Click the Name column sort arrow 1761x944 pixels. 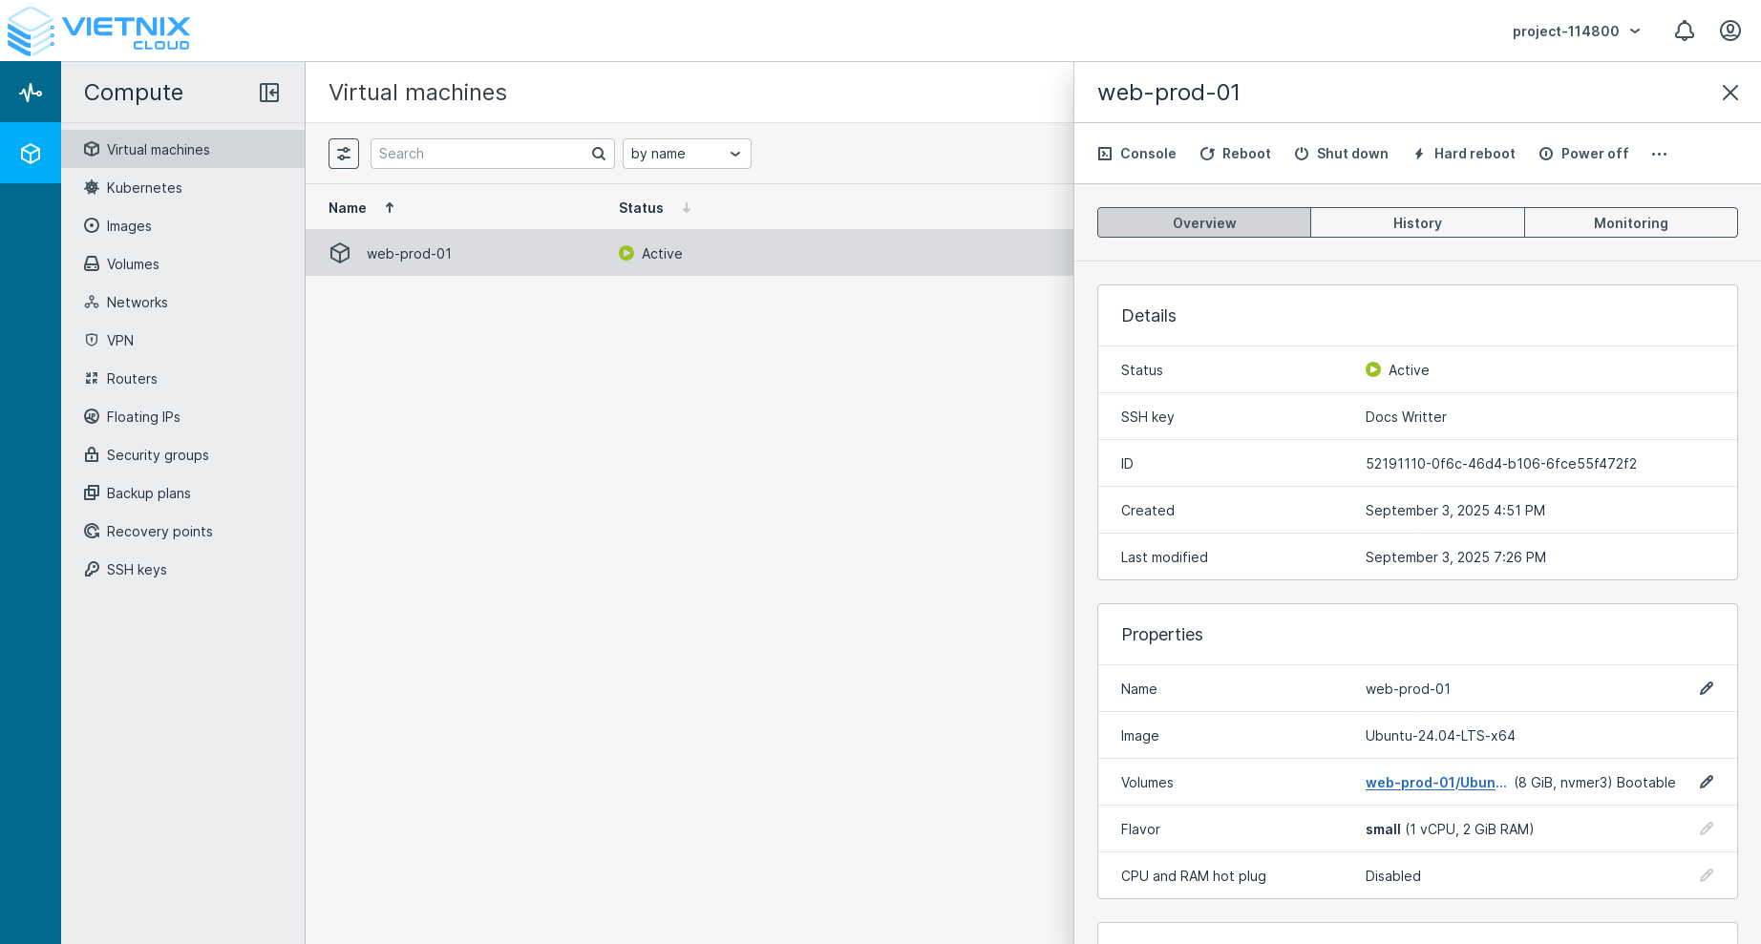pyautogui.click(x=390, y=207)
